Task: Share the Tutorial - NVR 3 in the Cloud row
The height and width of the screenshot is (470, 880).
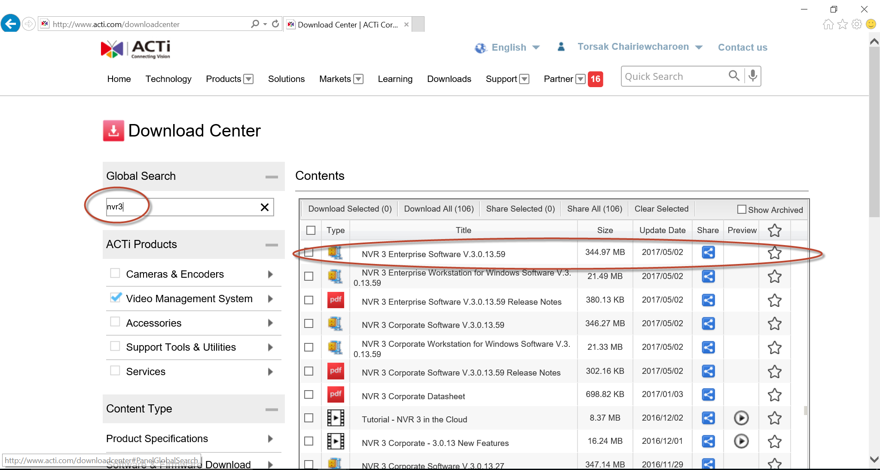Action: pos(708,418)
